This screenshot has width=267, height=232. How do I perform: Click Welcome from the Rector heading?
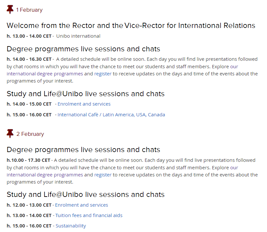131,25
